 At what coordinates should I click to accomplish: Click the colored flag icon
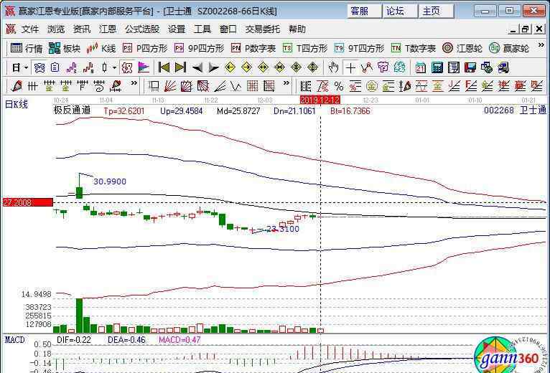(144, 67)
